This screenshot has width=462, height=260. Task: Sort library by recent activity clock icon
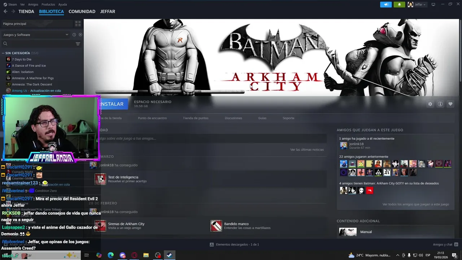tap(74, 35)
